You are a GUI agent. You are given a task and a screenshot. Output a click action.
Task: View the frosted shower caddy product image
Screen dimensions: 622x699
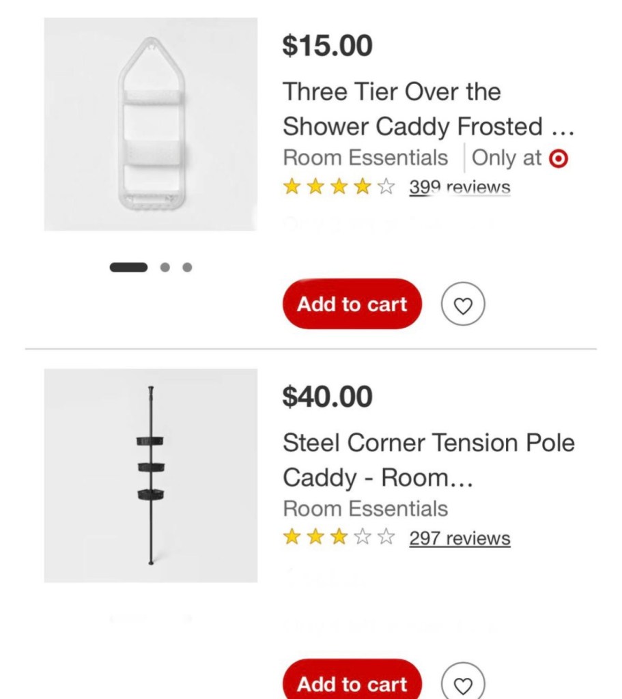point(151,124)
